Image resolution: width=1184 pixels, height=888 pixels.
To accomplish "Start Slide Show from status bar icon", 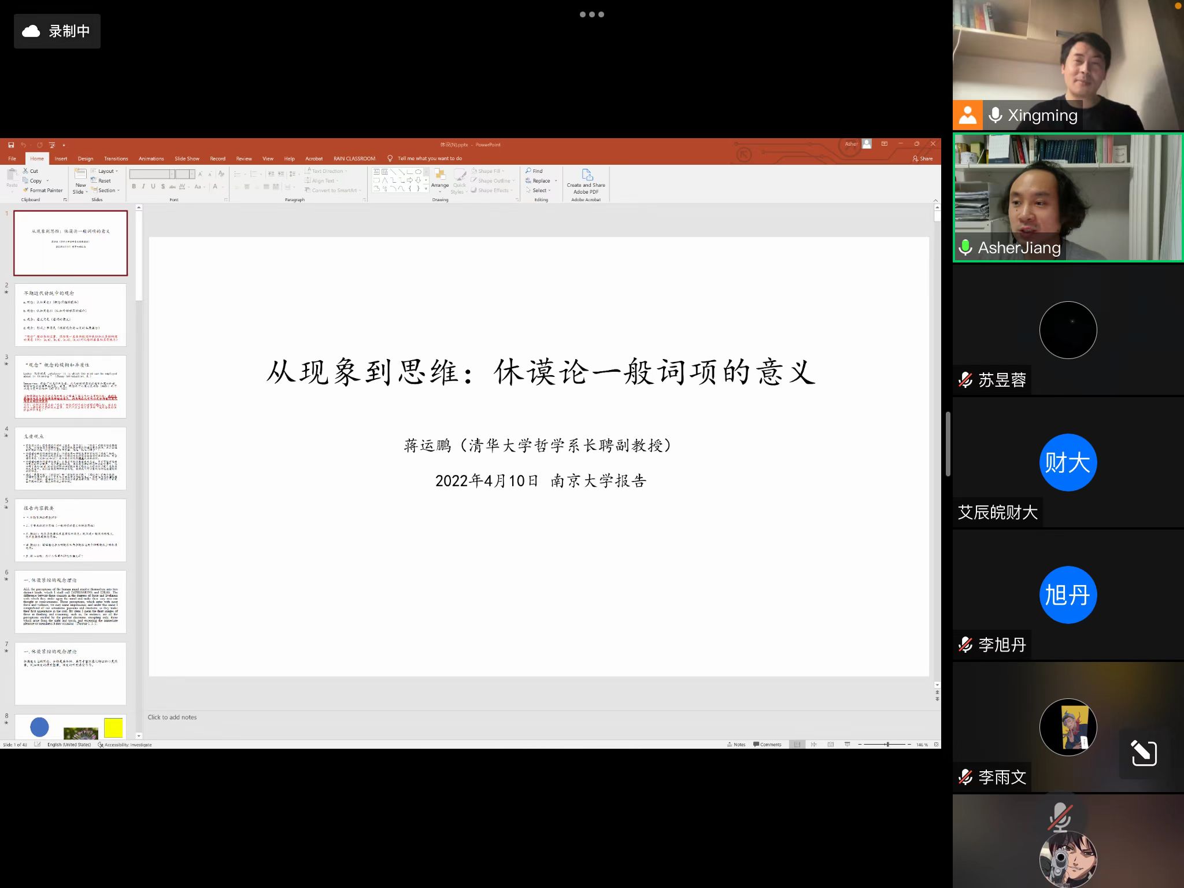I will point(847,745).
